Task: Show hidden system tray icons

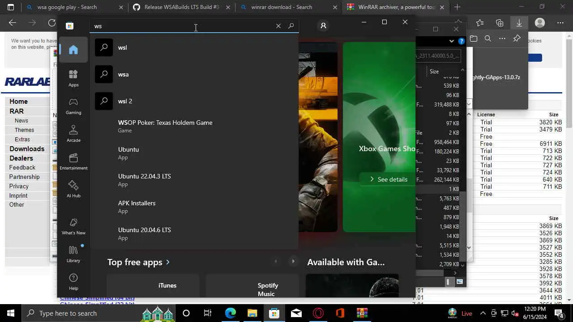Action: coord(483,313)
